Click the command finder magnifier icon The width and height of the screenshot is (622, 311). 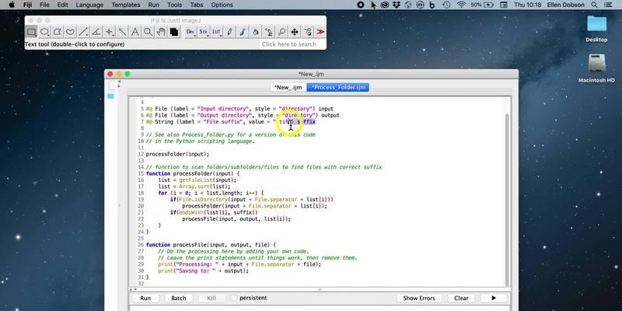pos(281,32)
